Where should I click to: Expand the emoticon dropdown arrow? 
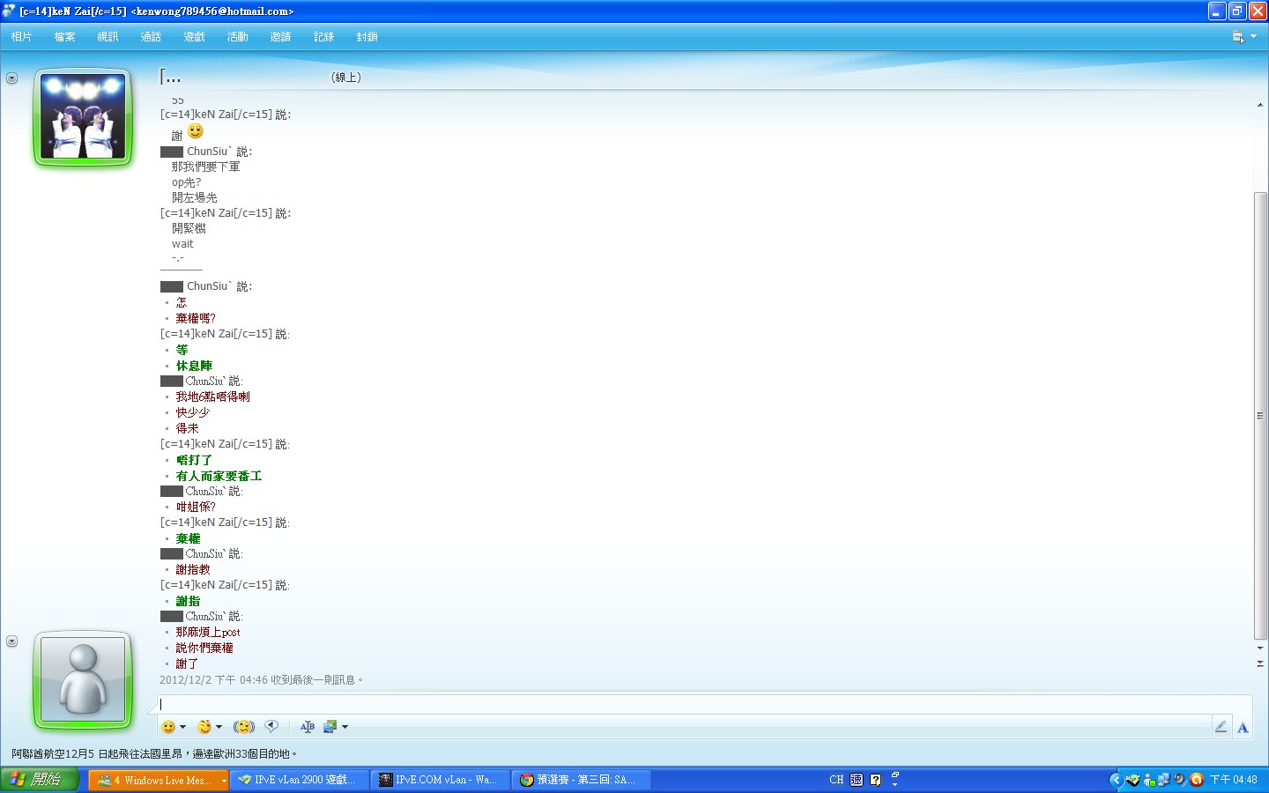(x=182, y=727)
